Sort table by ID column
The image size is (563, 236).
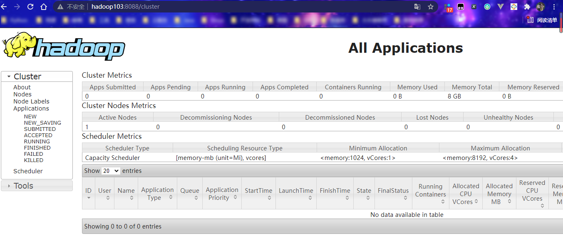point(89,193)
